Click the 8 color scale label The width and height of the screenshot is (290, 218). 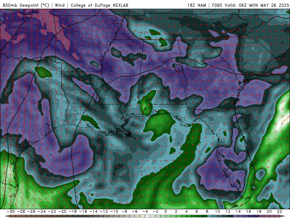[207, 211]
